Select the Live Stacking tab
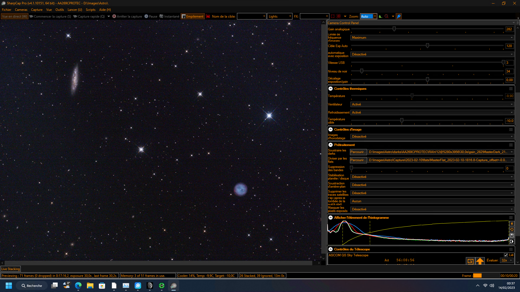The width and height of the screenshot is (520, 292). tap(11, 269)
